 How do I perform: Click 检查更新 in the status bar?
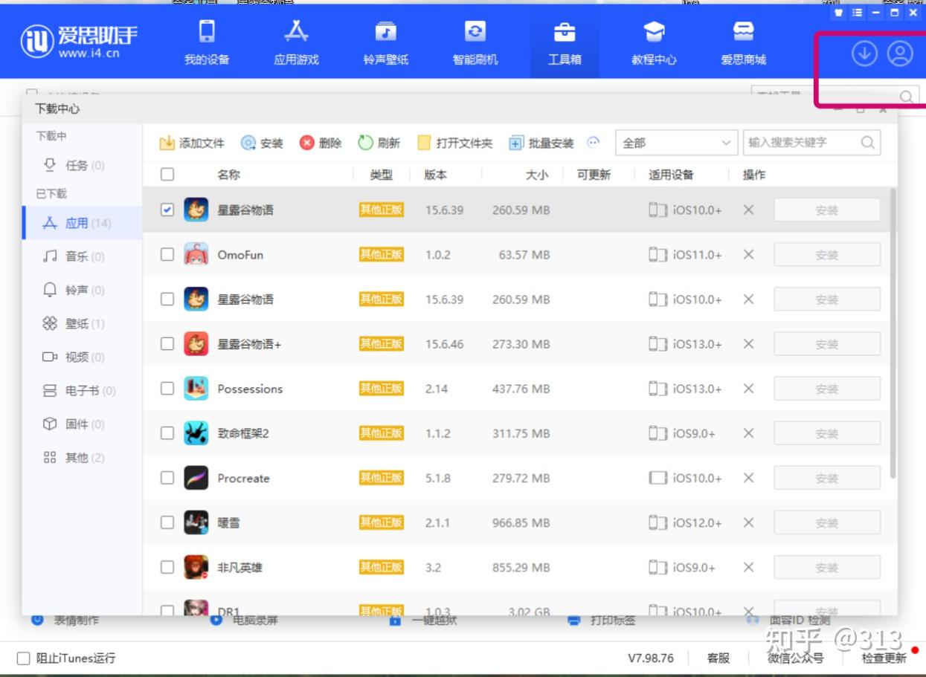point(884,658)
